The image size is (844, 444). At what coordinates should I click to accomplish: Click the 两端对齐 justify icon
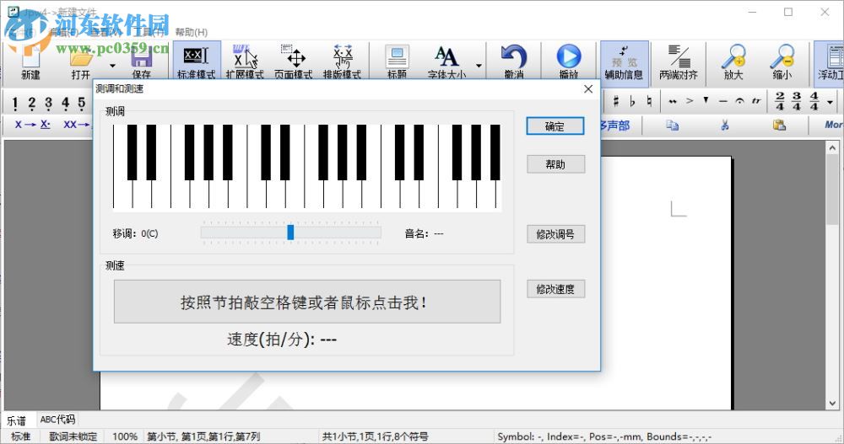point(679,63)
